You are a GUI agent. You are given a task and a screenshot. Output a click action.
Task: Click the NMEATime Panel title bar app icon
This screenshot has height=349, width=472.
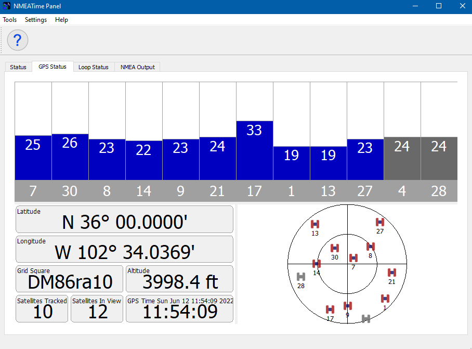(x=6, y=6)
